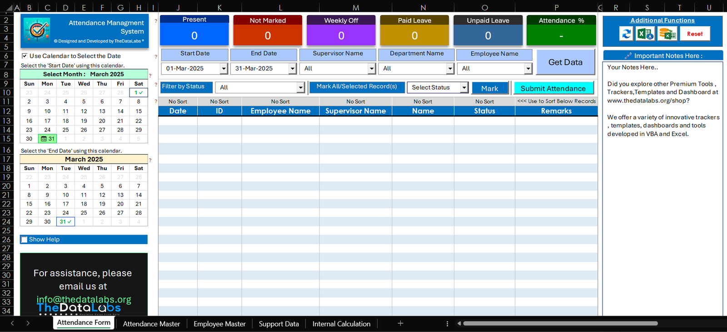Click the green Attendance % card
Screen dimensions: 727x332
click(x=561, y=30)
